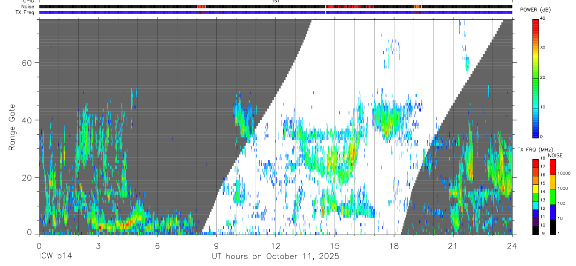
Task: Click the '40' value on power scale
Action: click(x=542, y=18)
